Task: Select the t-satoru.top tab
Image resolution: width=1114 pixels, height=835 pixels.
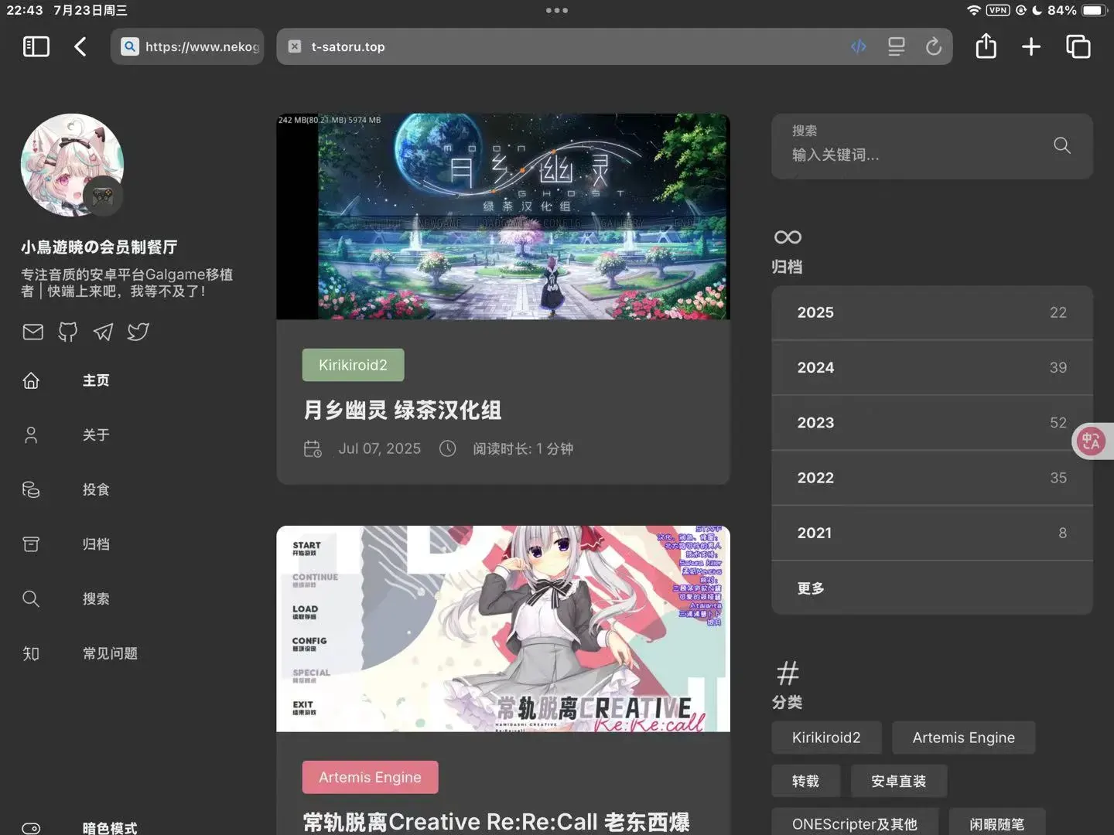Action: (x=614, y=46)
